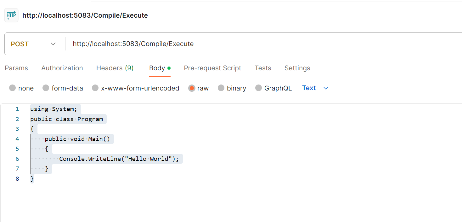The width and height of the screenshot is (462, 222).
Task: Select the GraphQL radio option
Action: [259, 88]
